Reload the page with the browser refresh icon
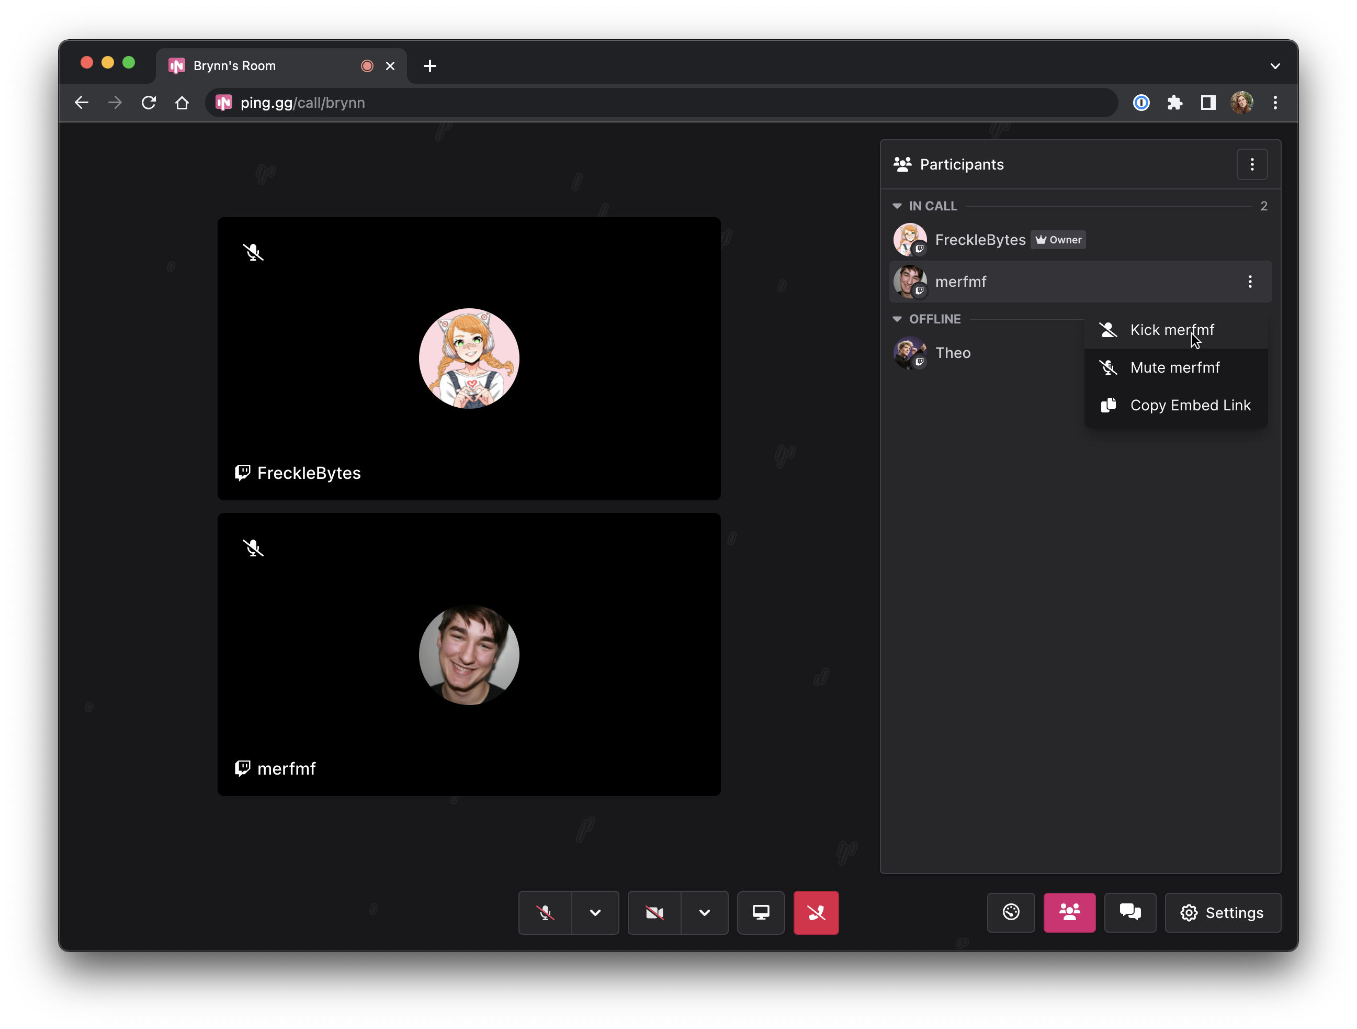Viewport: 1357px width, 1029px height. (x=149, y=103)
